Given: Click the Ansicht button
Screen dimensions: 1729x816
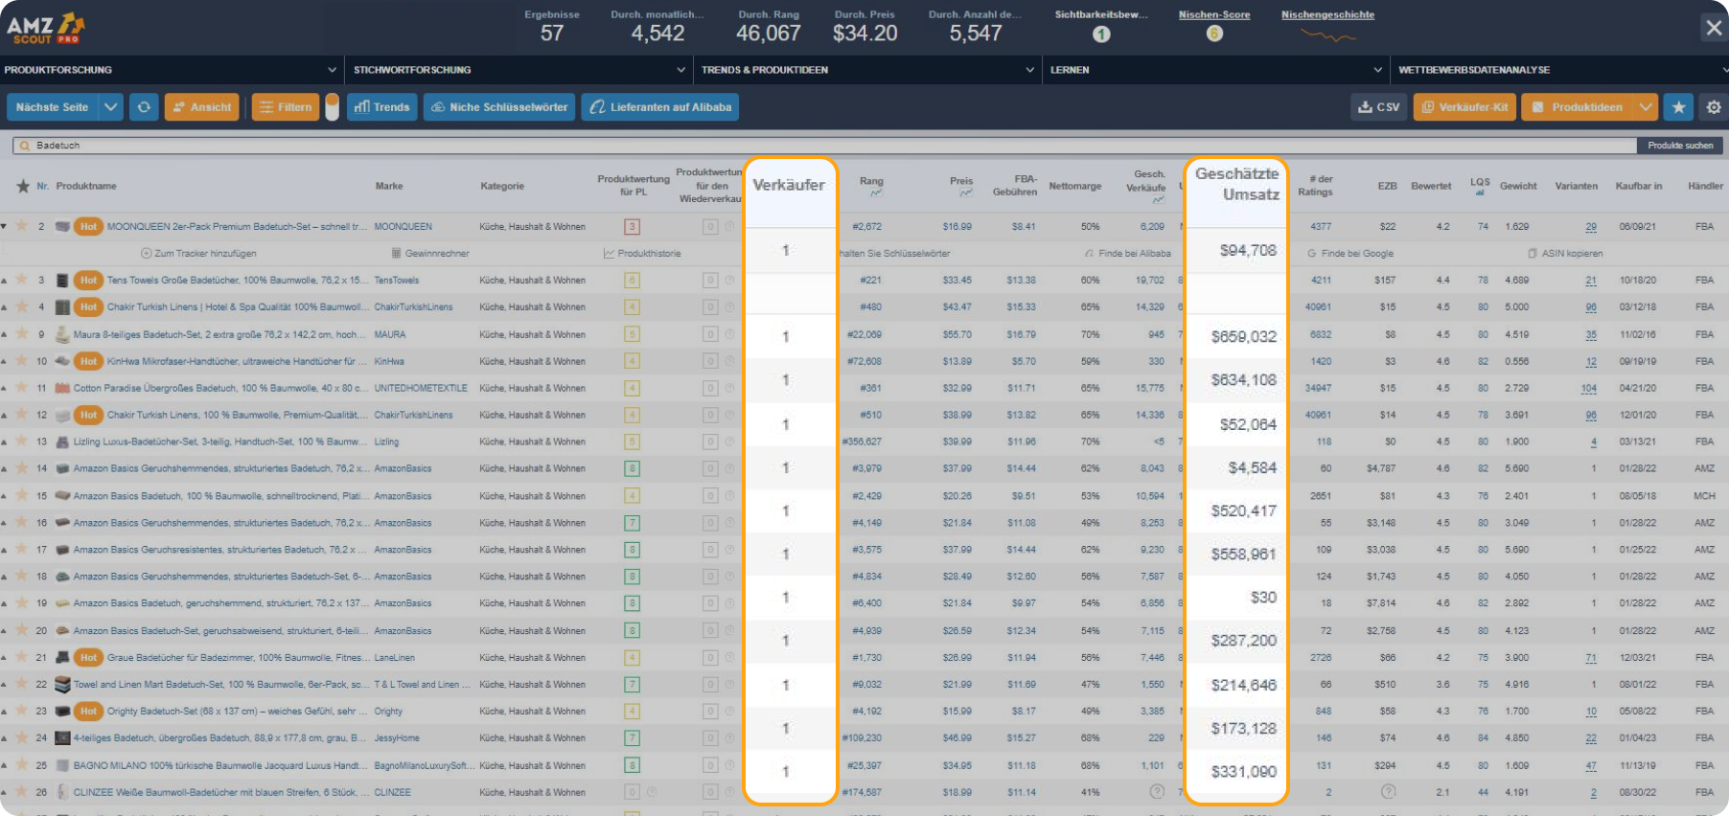Looking at the screenshot, I should tap(202, 107).
